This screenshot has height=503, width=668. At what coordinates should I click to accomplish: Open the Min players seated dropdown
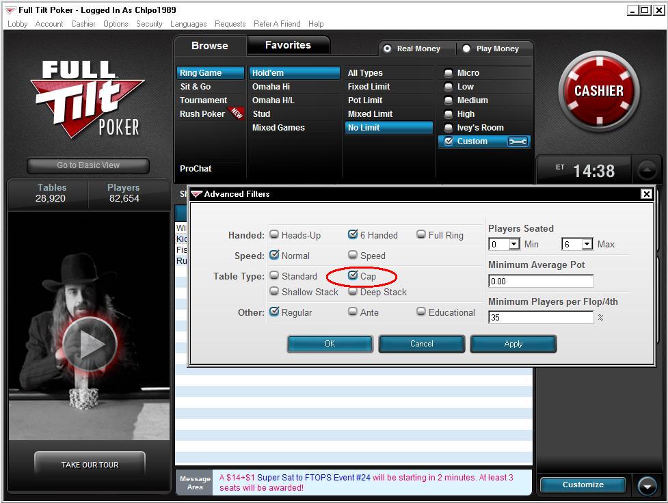tap(514, 244)
